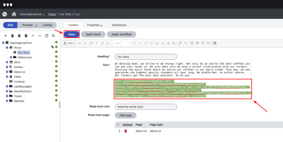Switch to Edit mode
Screen dimensions: 283x142
[x=10, y=25]
